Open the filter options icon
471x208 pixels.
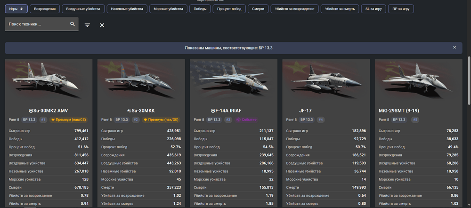pyautogui.click(x=87, y=25)
